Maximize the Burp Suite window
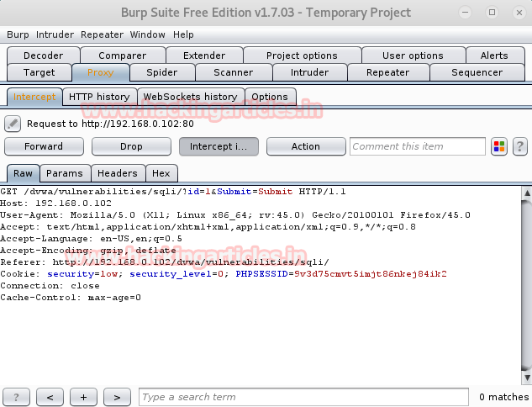 pos(492,13)
